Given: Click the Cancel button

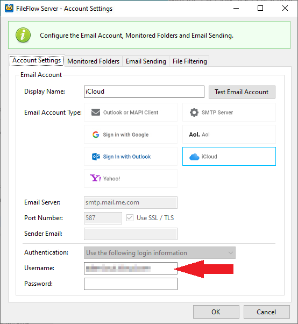Looking at the screenshot, I should coord(267,312).
